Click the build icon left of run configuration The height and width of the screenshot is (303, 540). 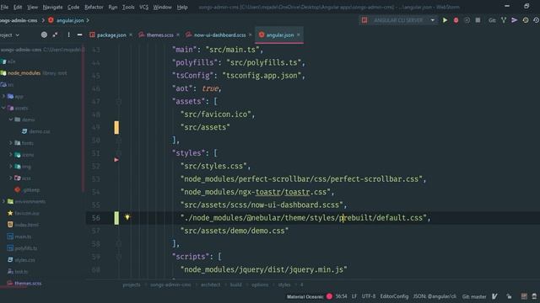point(364,20)
